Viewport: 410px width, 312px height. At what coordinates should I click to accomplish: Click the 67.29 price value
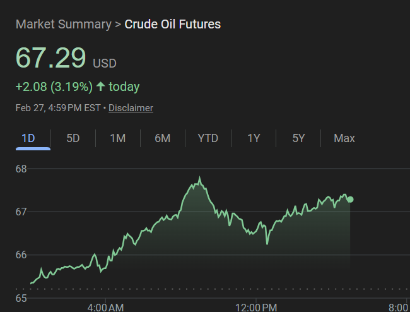click(x=50, y=58)
